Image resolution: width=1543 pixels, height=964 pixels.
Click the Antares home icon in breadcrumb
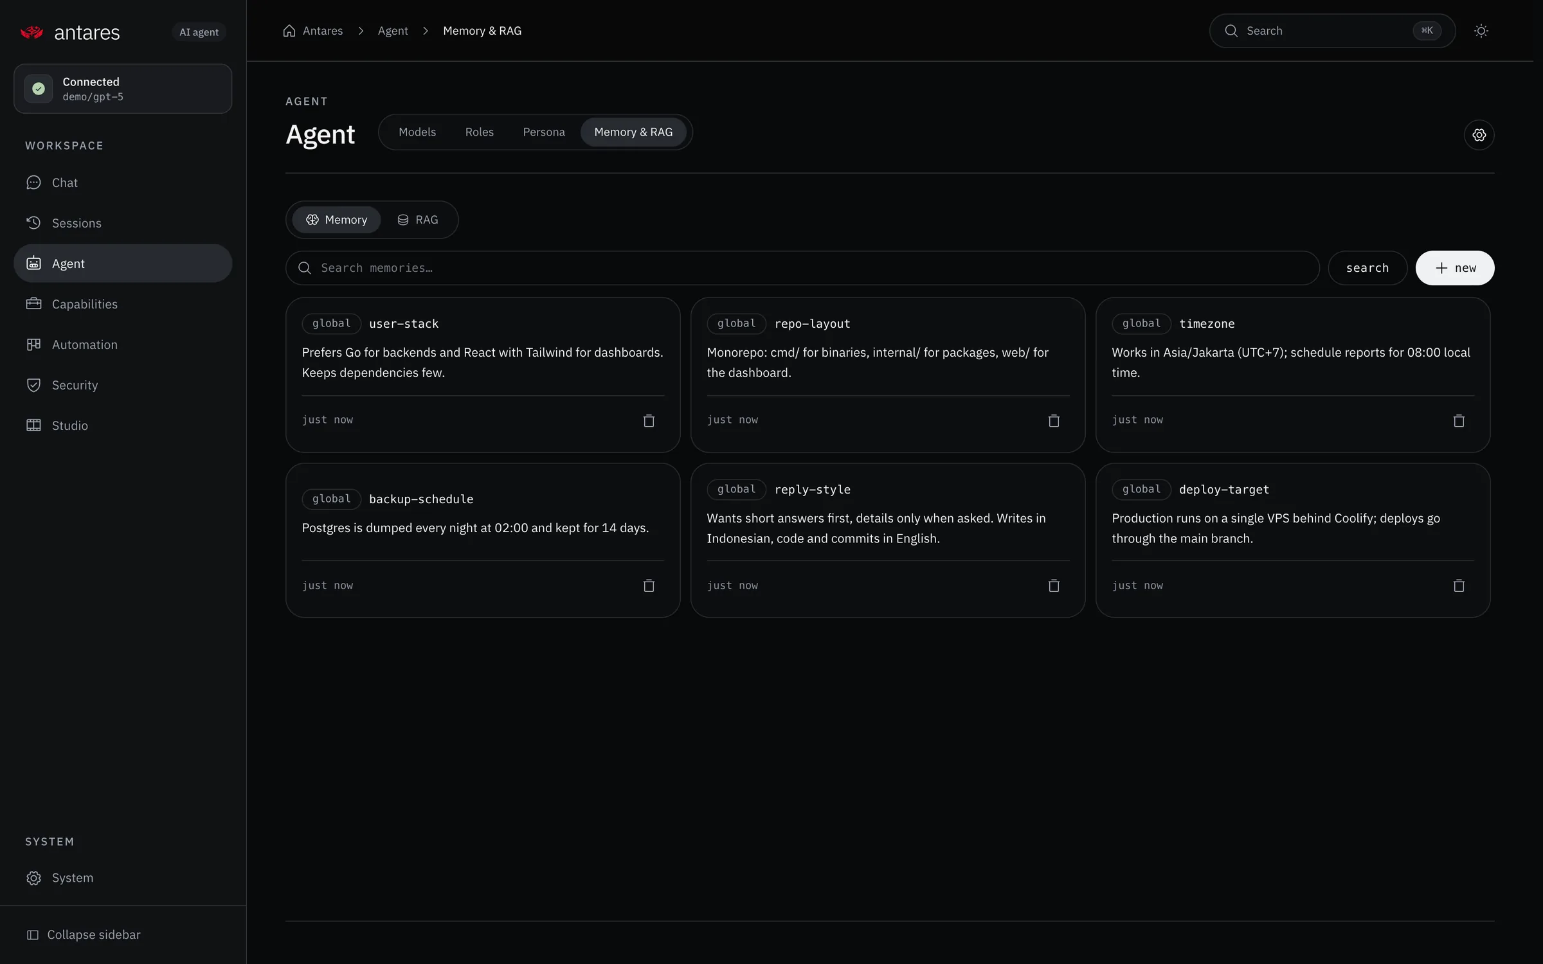(x=289, y=31)
